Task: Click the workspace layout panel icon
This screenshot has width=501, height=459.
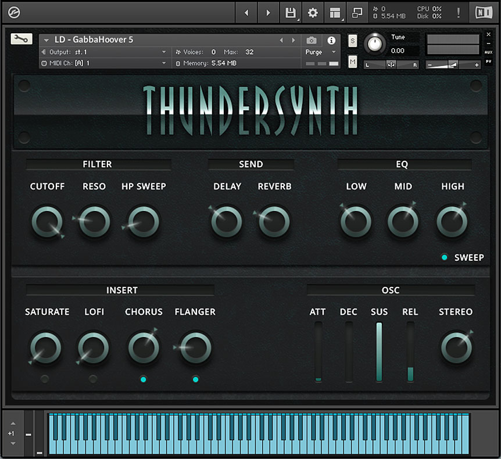Action: (x=335, y=12)
